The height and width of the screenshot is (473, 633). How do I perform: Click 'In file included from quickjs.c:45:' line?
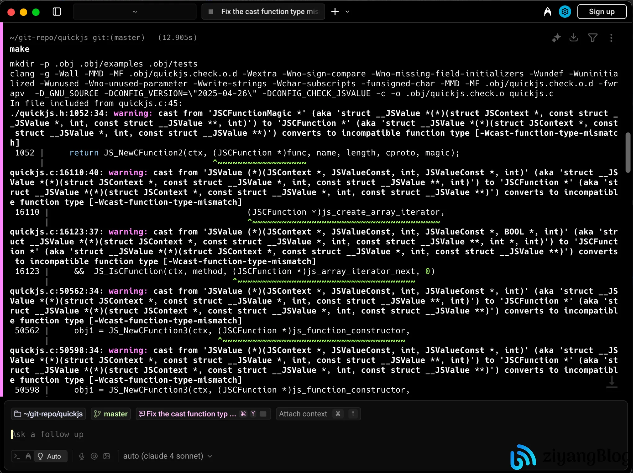(x=96, y=103)
